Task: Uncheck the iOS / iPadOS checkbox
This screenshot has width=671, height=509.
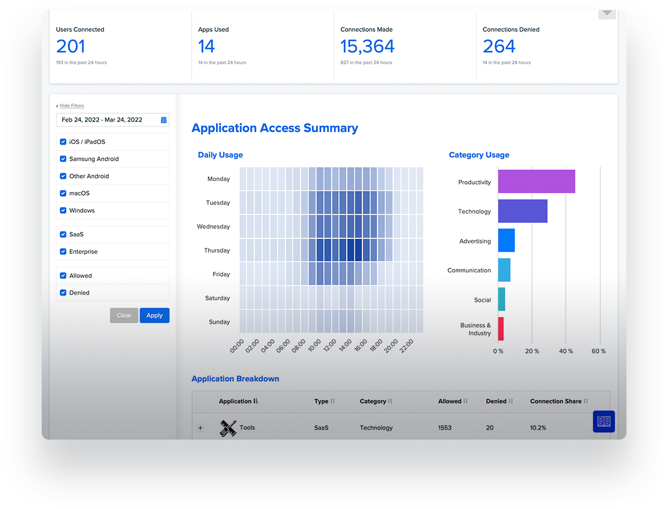Action: click(x=63, y=142)
